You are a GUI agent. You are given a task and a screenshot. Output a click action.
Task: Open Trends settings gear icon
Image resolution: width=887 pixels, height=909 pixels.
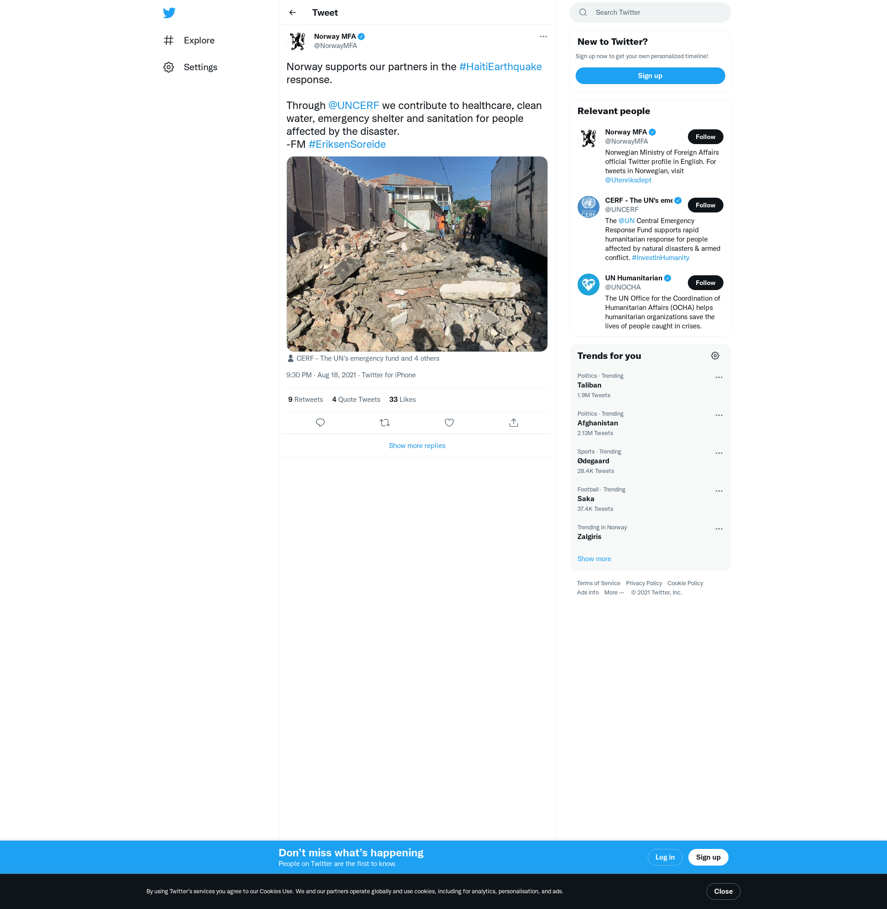715,356
